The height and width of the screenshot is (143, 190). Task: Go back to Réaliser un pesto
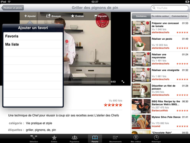tap(13, 8)
